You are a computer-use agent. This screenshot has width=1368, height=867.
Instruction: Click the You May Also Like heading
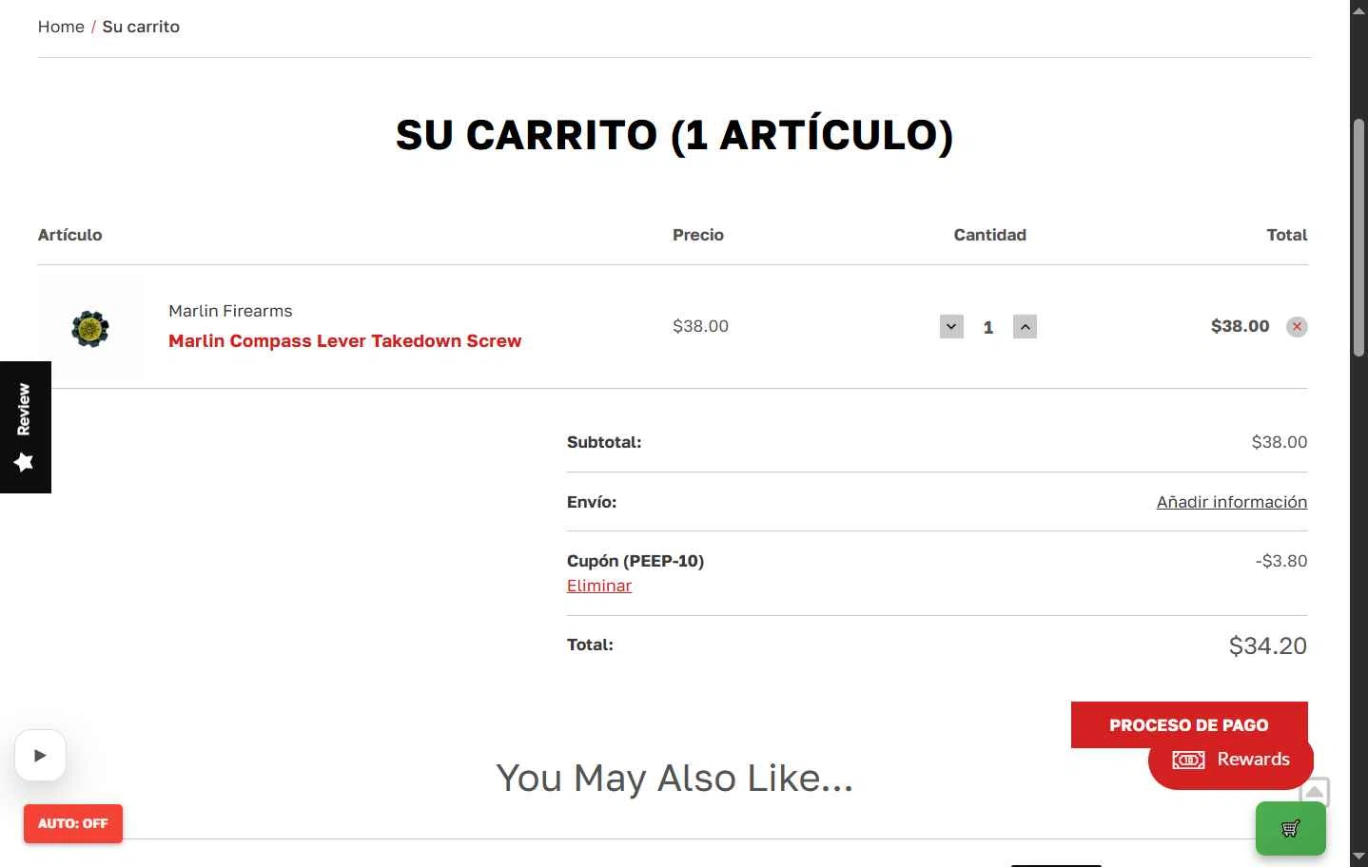click(674, 779)
